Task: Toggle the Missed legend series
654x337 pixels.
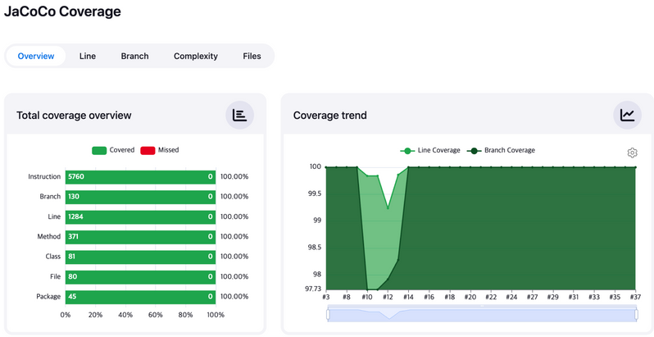Action: 159,150
